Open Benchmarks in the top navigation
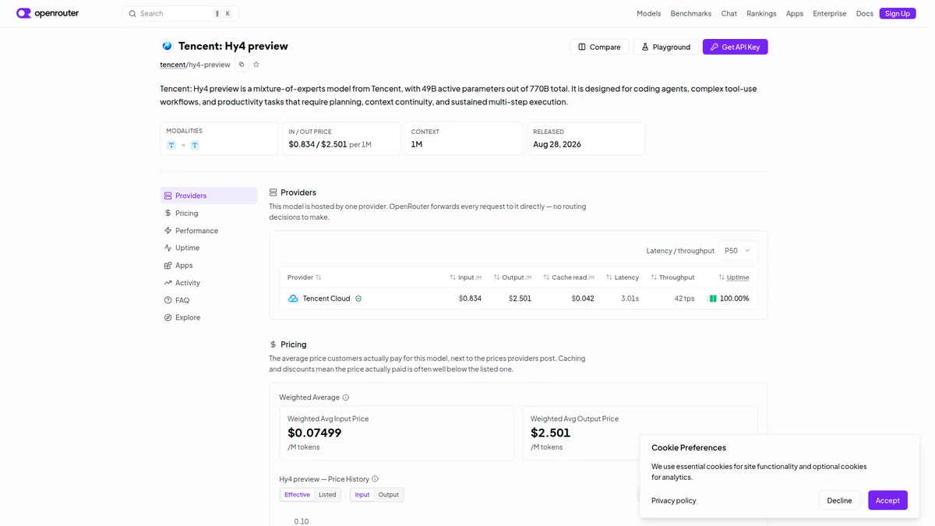This screenshot has width=935, height=526. coord(690,13)
